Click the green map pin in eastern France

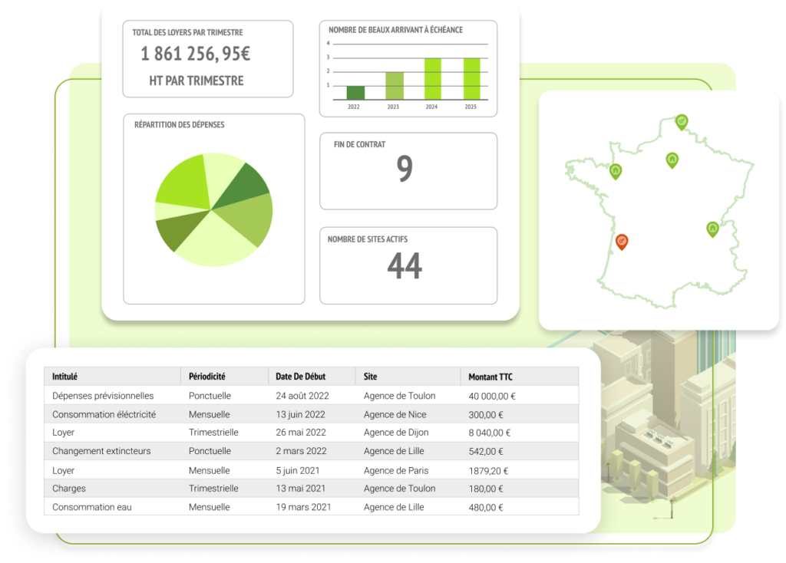click(x=712, y=228)
